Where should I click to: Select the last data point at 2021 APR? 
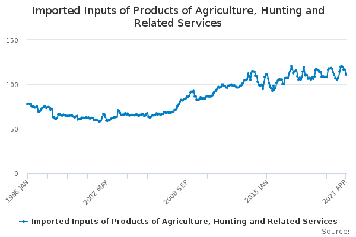[346, 75]
